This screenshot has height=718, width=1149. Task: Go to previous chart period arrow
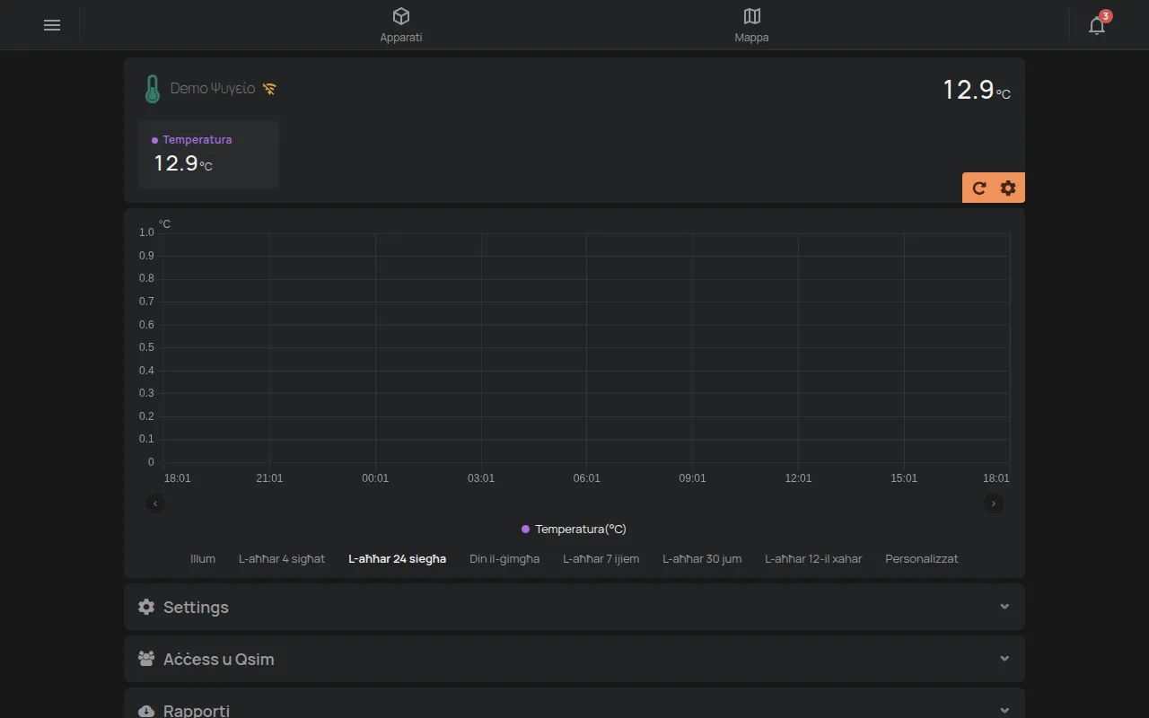coord(155,503)
